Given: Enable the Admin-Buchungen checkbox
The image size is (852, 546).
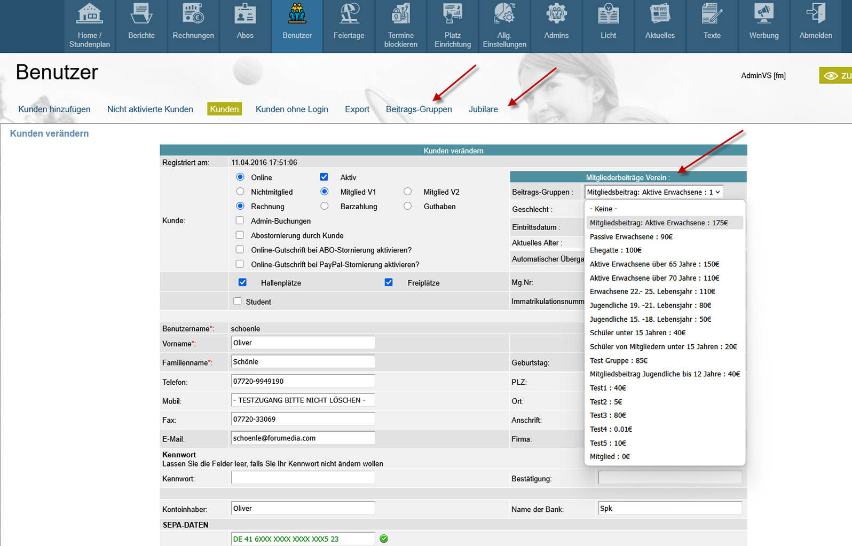Looking at the screenshot, I should coord(240,220).
